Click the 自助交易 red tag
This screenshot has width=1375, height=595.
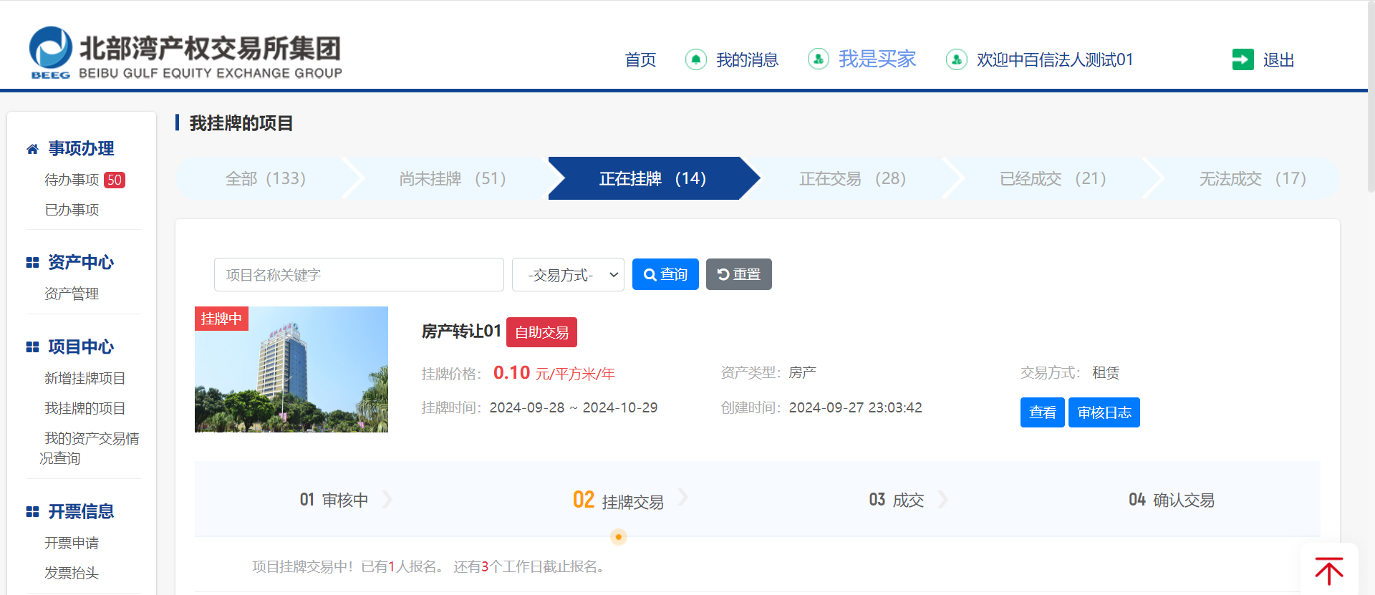541,332
